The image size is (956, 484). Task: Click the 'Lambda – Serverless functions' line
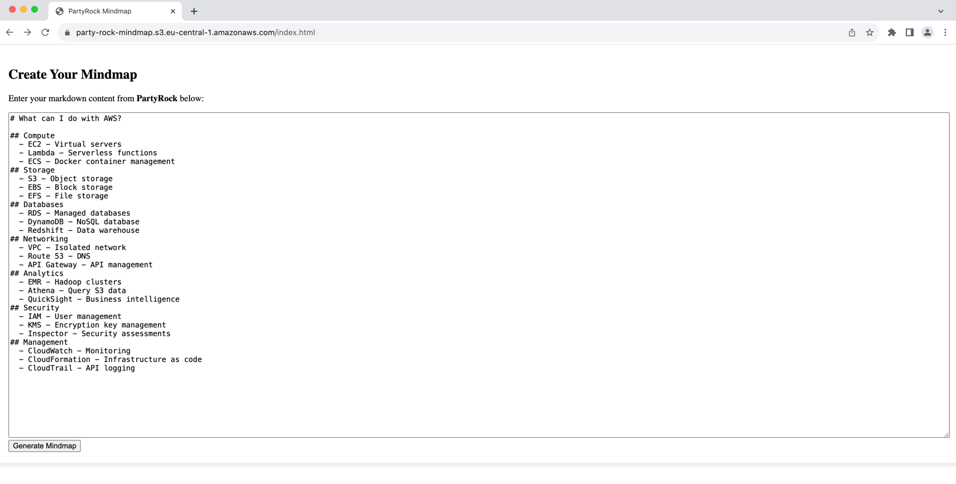click(x=88, y=153)
